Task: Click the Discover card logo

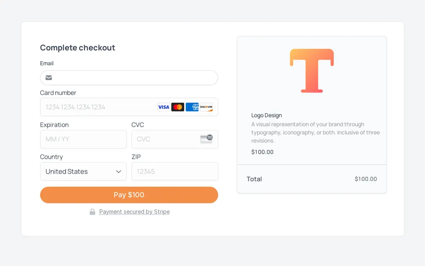Action: (x=206, y=107)
